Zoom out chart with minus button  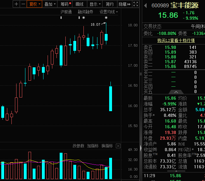point(23,4)
